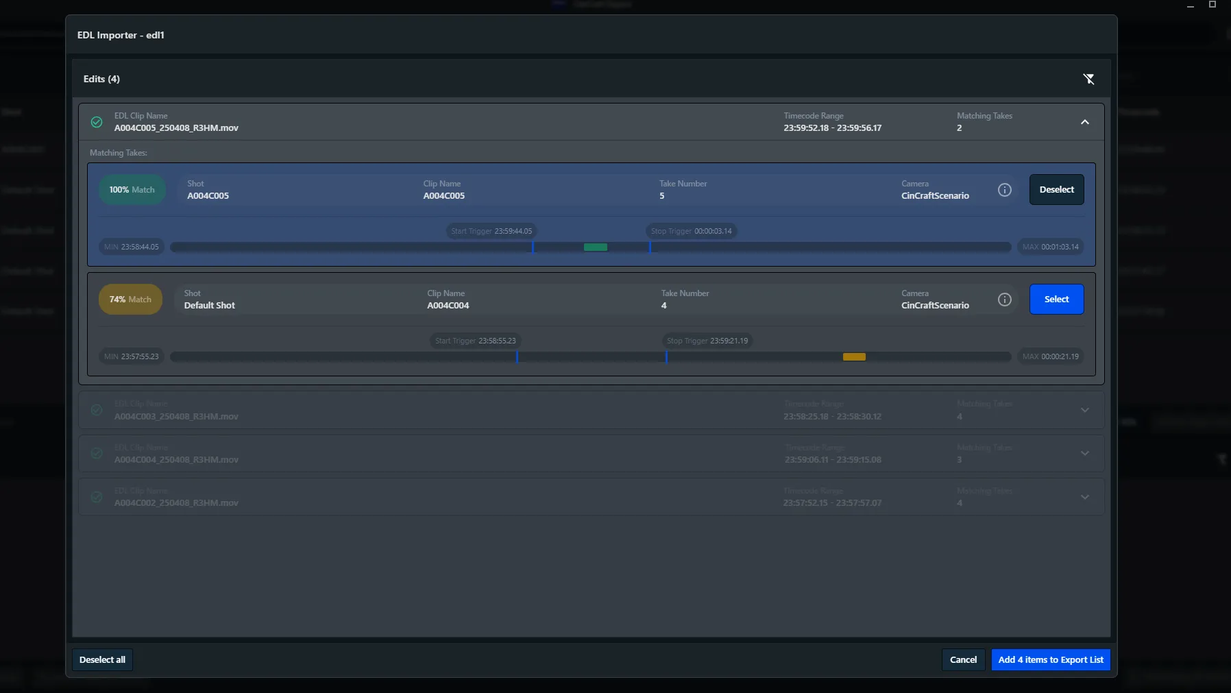Click Stop Trigger 23:59:21.19 marker label
The width and height of the screenshot is (1231, 693).
click(707, 341)
